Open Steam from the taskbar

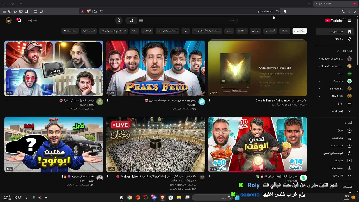point(121,198)
